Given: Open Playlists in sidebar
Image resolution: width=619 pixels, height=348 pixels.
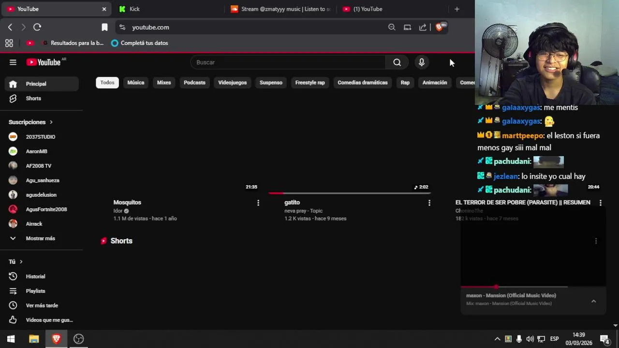Looking at the screenshot, I should (42, 291).
